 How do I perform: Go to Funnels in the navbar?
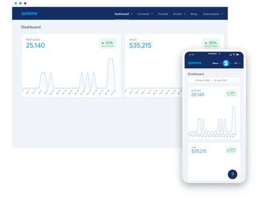163,14
